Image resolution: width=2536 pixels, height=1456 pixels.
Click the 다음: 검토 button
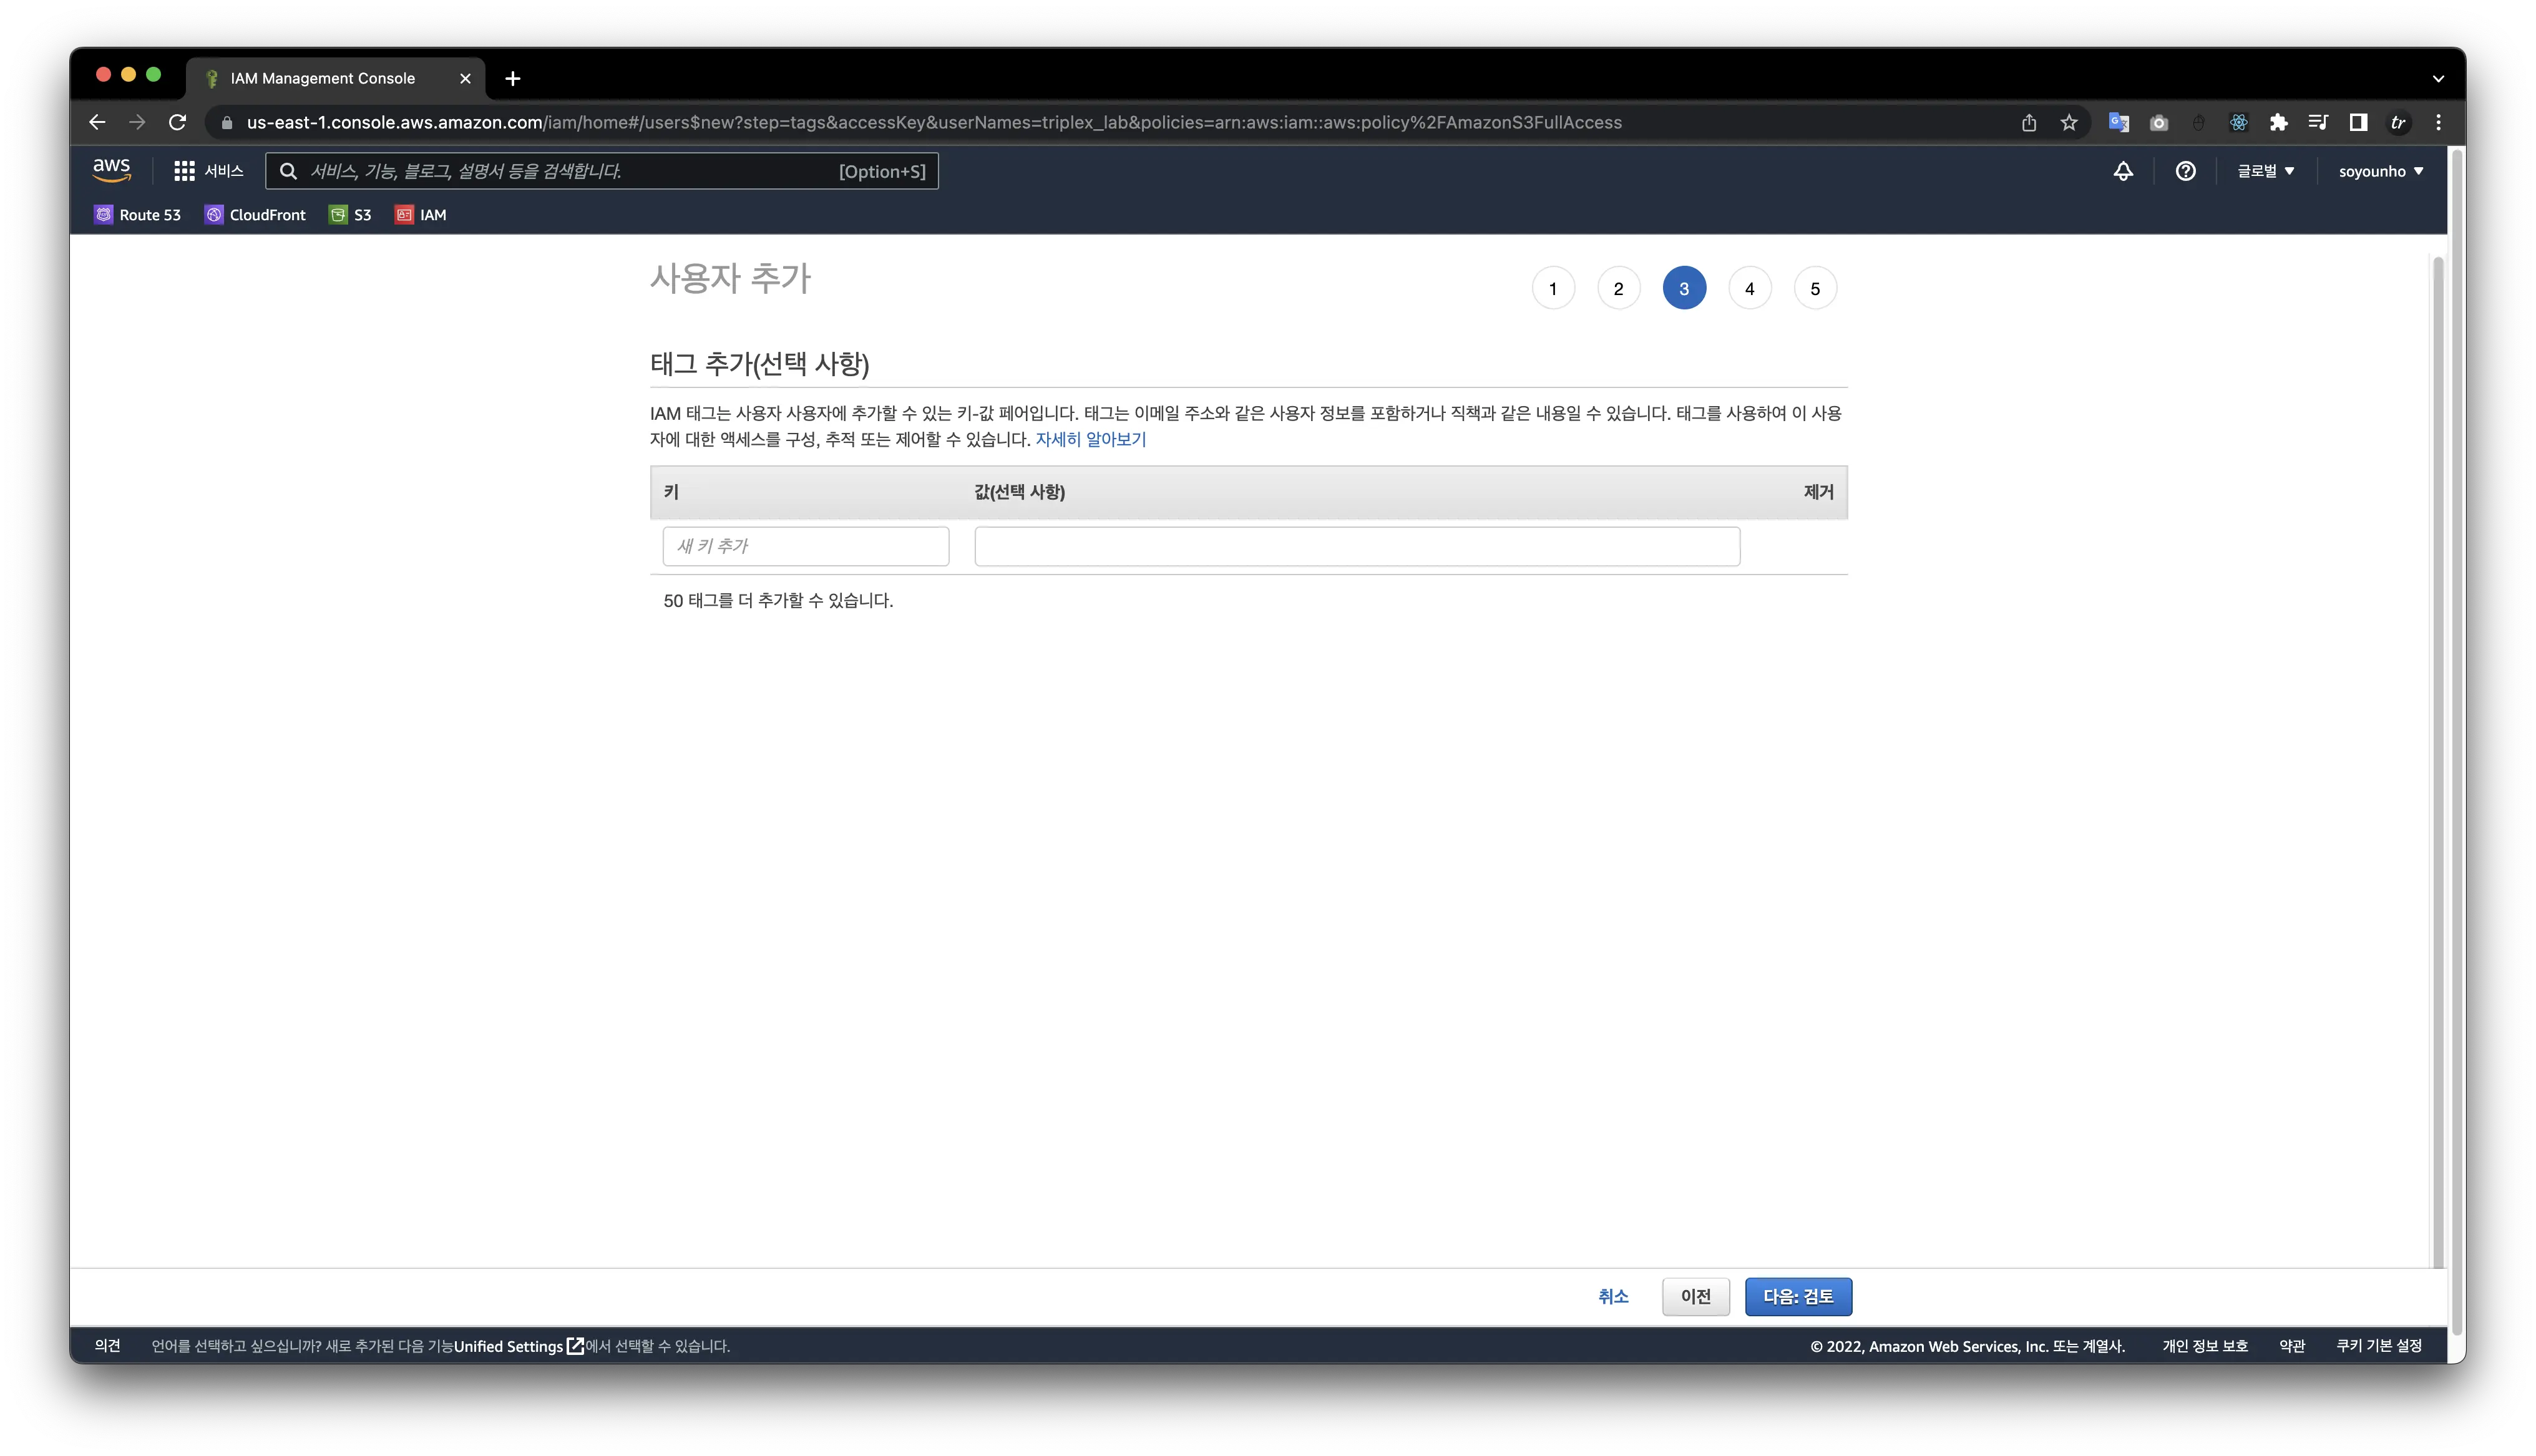pos(1797,1296)
